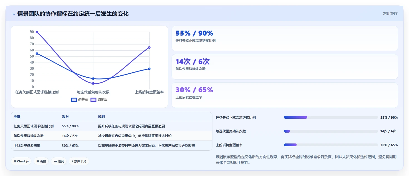Click the 提升反映任务与规则来源 description cell
Viewport: 409px width, 176px height.
tap(131, 126)
